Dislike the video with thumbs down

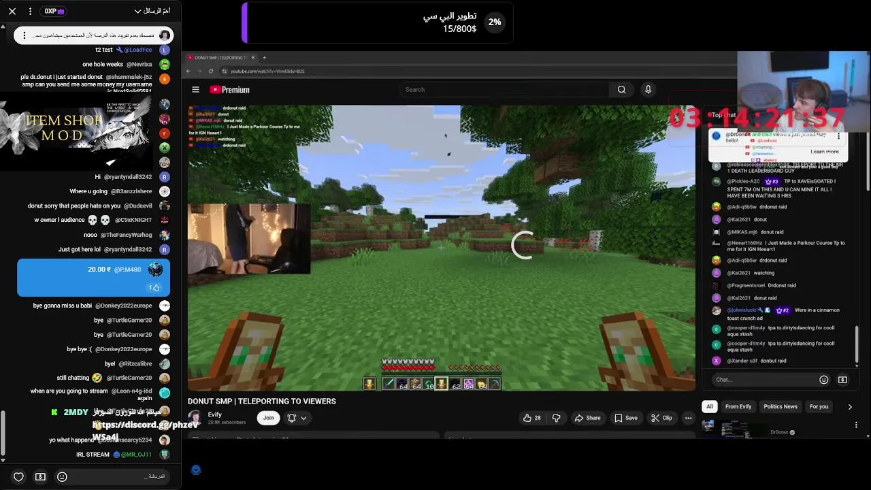click(x=556, y=418)
